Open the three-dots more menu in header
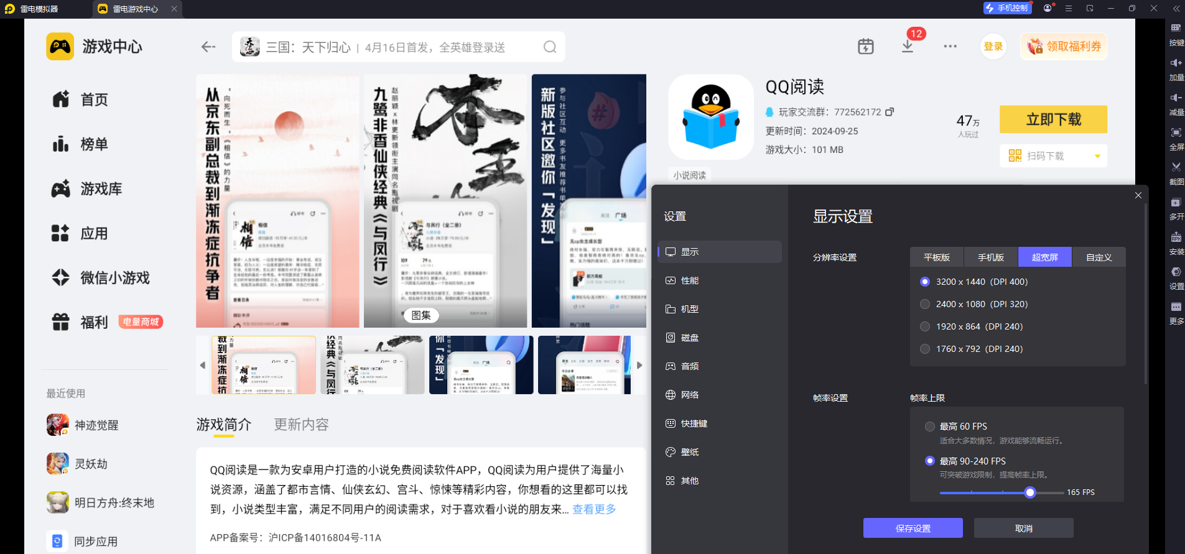The height and width of the screenshot is (554, 1185). click(950, 47)
